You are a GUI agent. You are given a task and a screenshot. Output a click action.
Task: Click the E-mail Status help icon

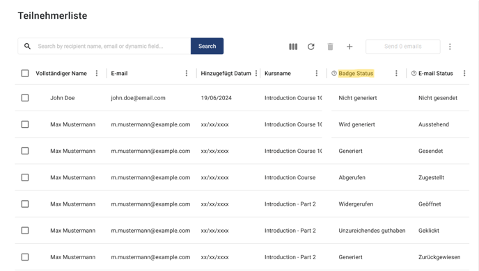point(414,73)
